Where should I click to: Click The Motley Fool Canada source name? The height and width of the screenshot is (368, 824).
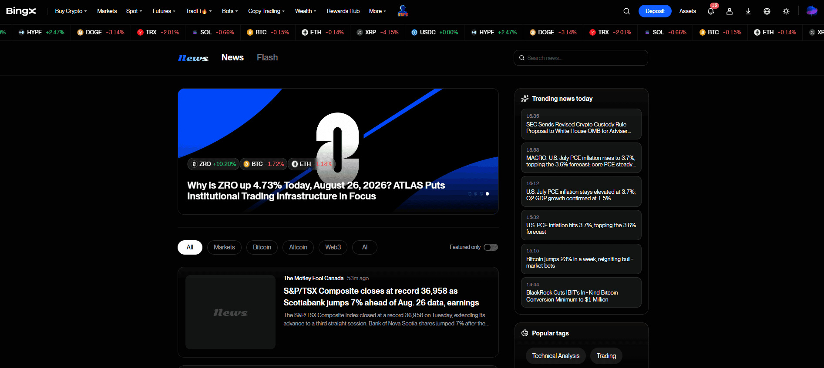tap(313, 278)
